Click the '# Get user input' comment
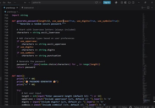 point(31,93)
